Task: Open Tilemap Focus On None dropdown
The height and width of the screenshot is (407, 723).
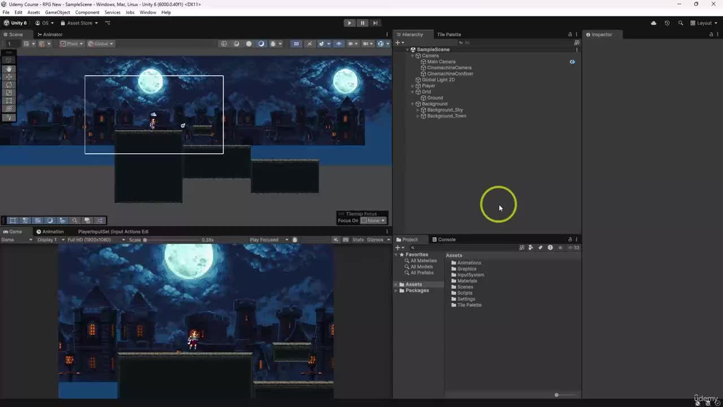Action: tap(373, 220)
